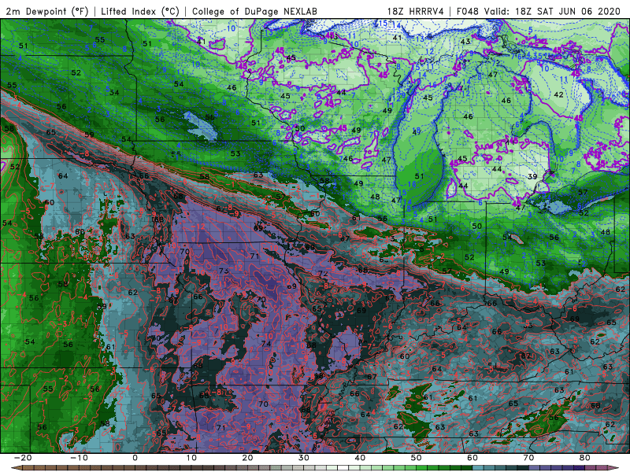Viewport: 630px width, 472px height.
Task: Click the 39 dewpoint value near Detroit
Action: coord(532,176)
